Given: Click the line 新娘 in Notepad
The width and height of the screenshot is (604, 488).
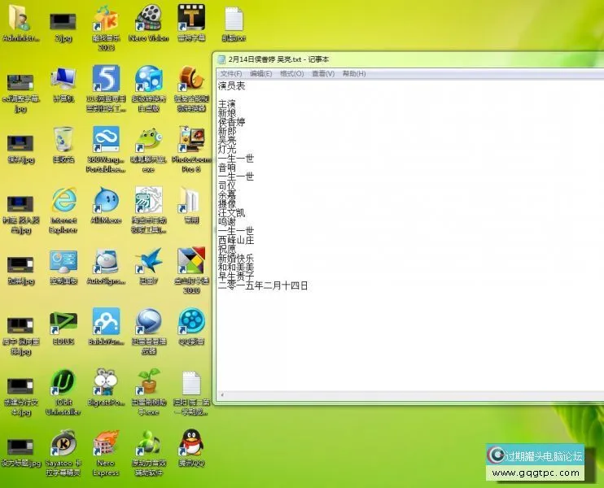Looking at the screenshot, I should [x=227, y=113].
